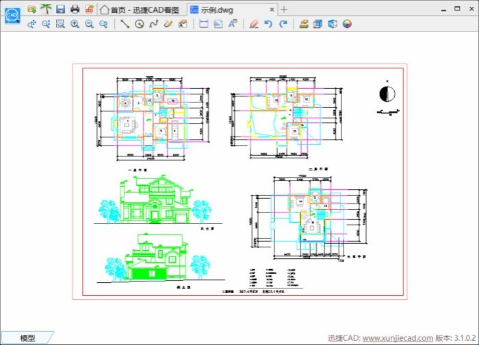Redo the last action
The image size is (479, 345).
(283, 24)
